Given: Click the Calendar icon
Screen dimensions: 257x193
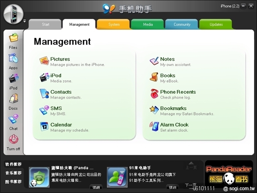Looking at the screenshot, I should coord(44,127).
